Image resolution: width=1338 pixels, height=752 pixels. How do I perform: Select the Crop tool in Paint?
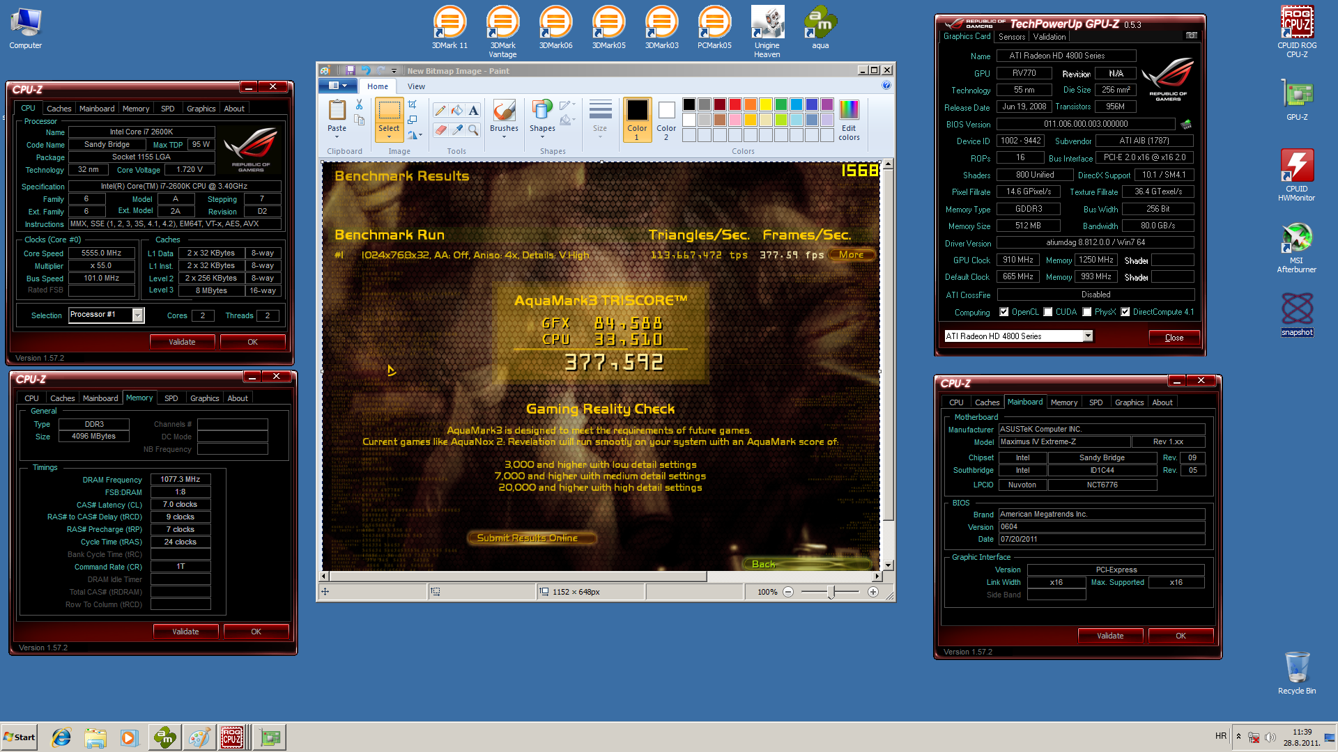tap(412, 104)
